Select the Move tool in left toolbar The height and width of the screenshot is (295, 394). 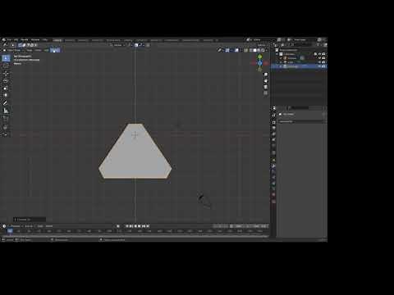[6, 74]
